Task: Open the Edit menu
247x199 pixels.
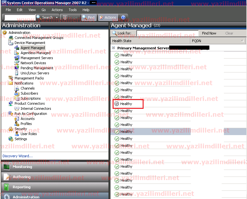Action: (20, 10)
